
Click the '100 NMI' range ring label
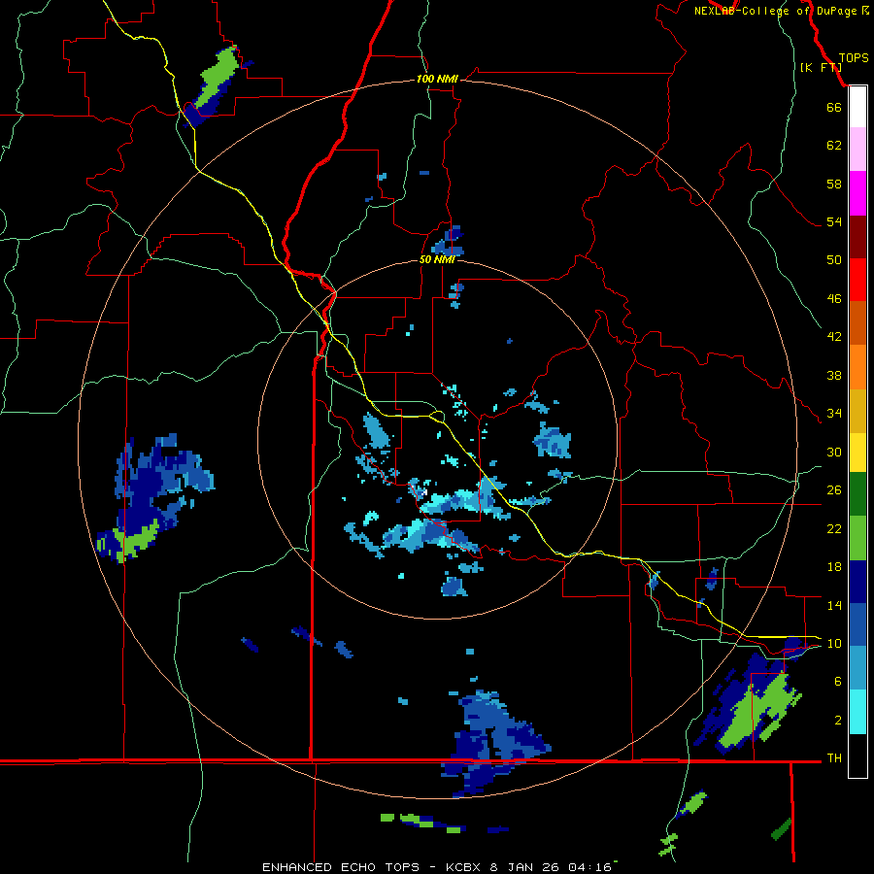click(x=437, y=79)
